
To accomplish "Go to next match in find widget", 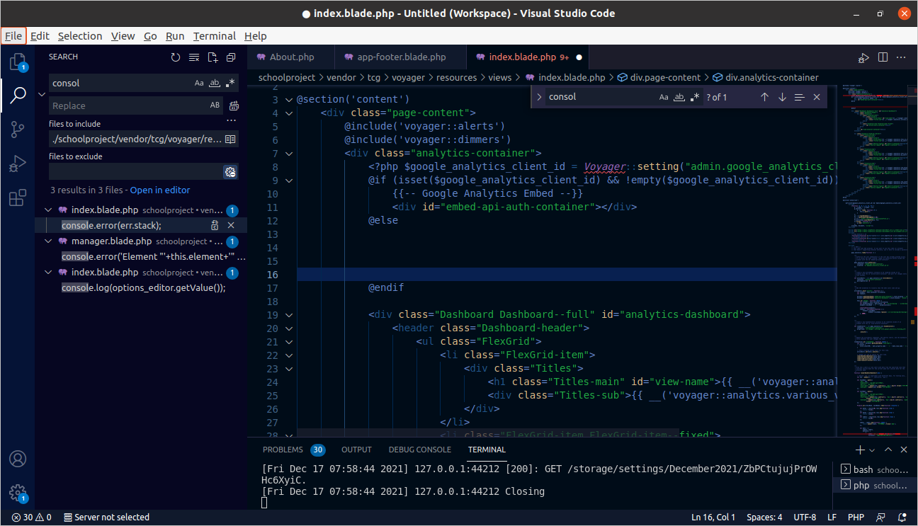I will tap(782, 97).
